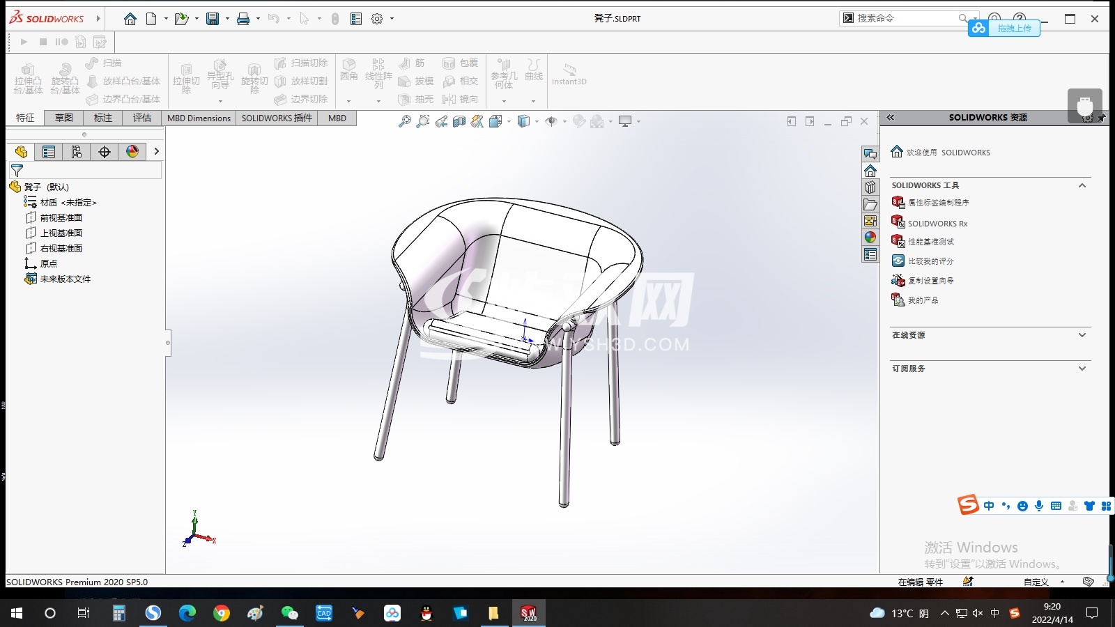The height and width of the screenshot is (627, 1115).
Task: Click the Rebuild traffic light icon
Action: tap(335, 19)
